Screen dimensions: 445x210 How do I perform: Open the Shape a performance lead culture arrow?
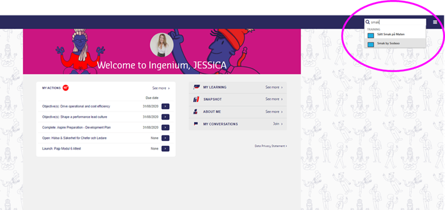pos(166,117)
